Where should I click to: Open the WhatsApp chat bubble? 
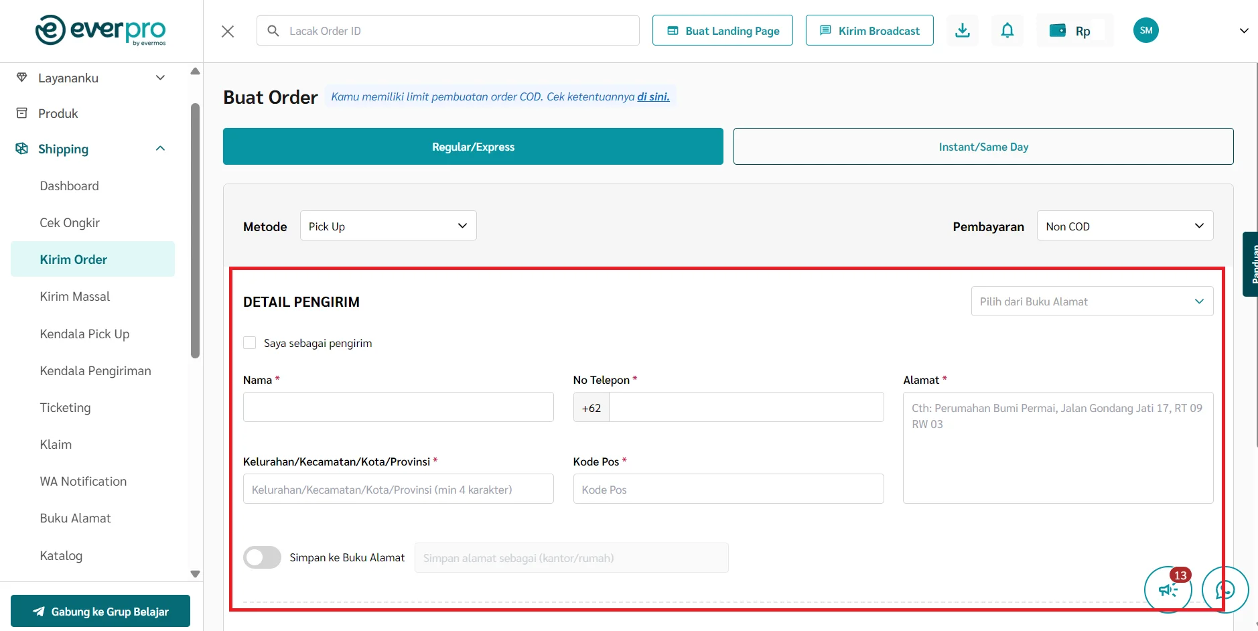1225,589
